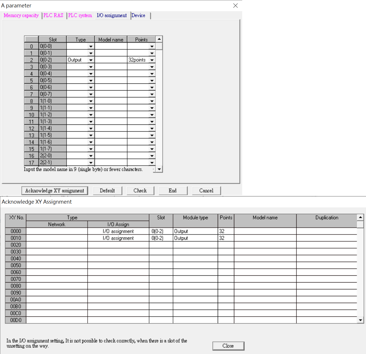Switch to the Memory capacity tab
The width and height of the screenshot is (366, 354).
click(21, 16)
